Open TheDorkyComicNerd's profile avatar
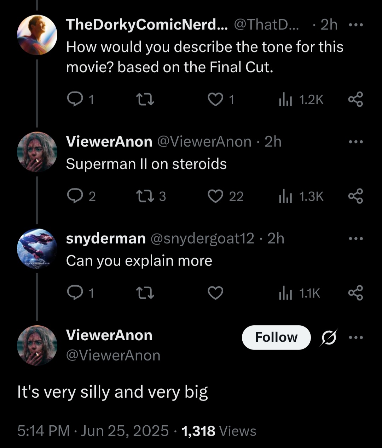The height and width of the screenshot is (448, 382). click(x=37, y=35)
